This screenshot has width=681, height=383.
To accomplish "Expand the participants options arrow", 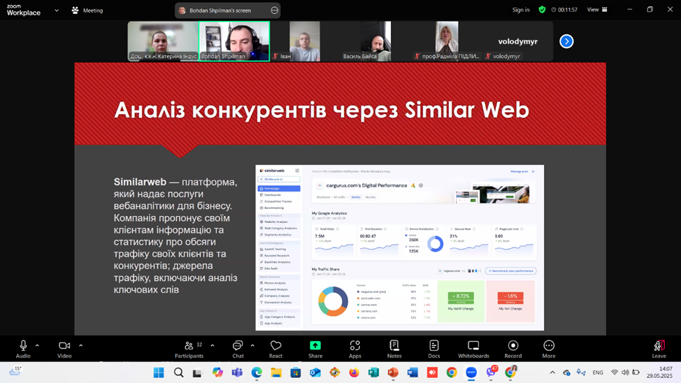I will [213, 346].
